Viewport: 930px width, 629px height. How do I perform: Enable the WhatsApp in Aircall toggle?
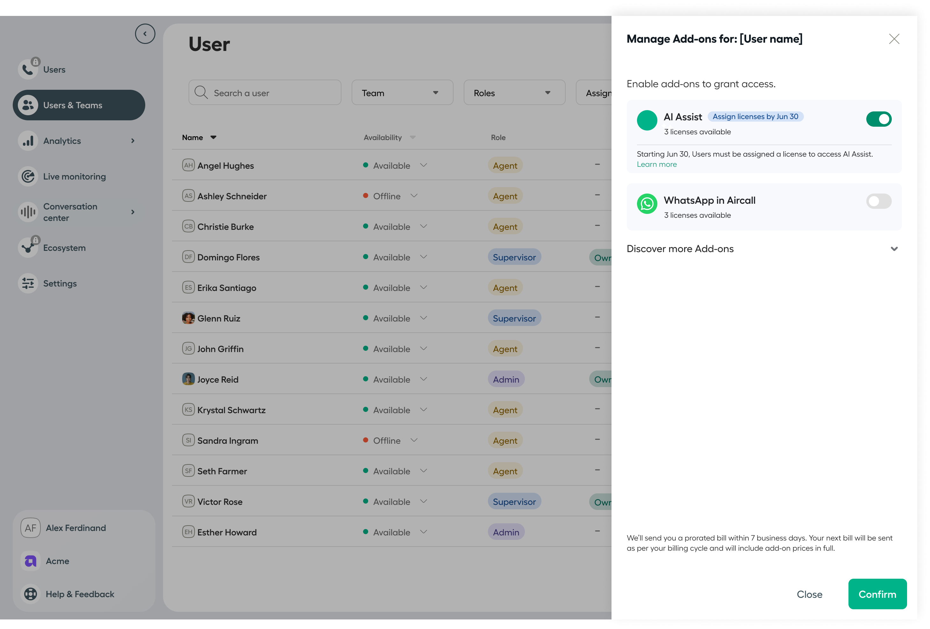879,201
